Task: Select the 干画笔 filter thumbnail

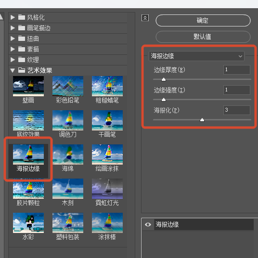Action: coord(107,120)
